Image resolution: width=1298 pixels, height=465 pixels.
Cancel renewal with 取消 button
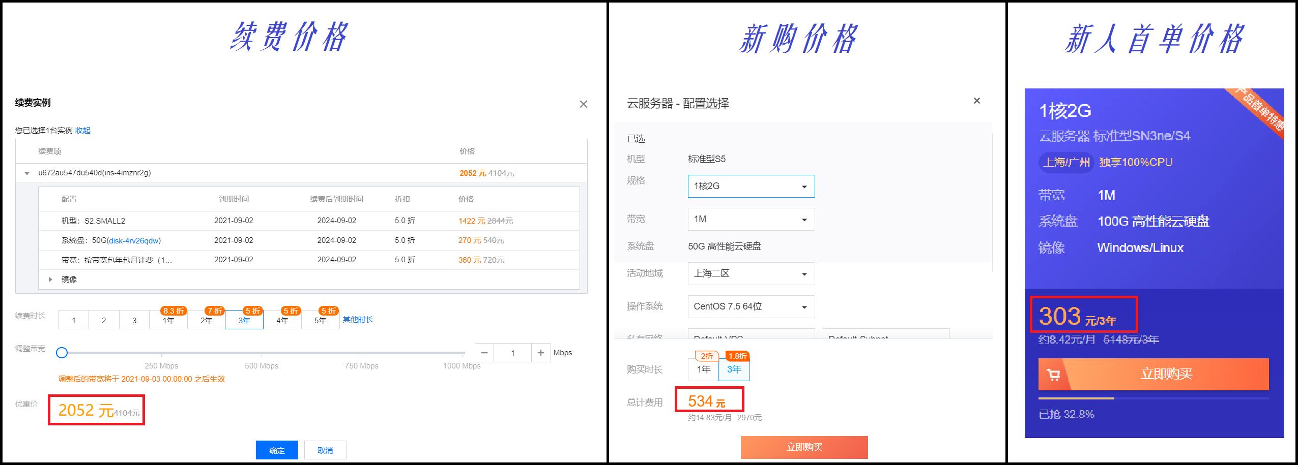coord(325,450)
